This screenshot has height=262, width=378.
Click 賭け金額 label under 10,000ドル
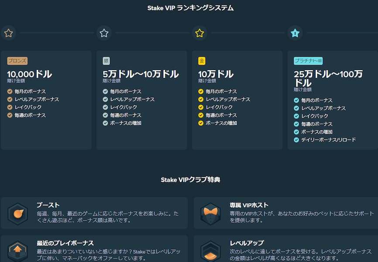coord(16,81)
